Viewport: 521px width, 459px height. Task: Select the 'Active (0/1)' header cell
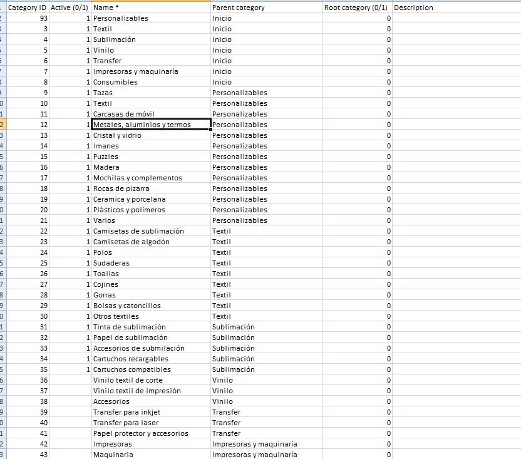(x=70, y=8)
